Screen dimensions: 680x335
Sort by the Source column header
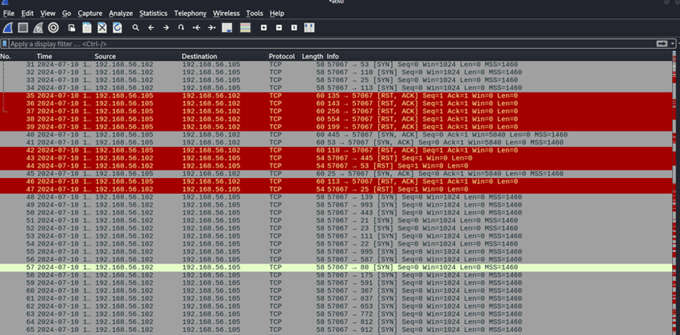click(136, 57)
